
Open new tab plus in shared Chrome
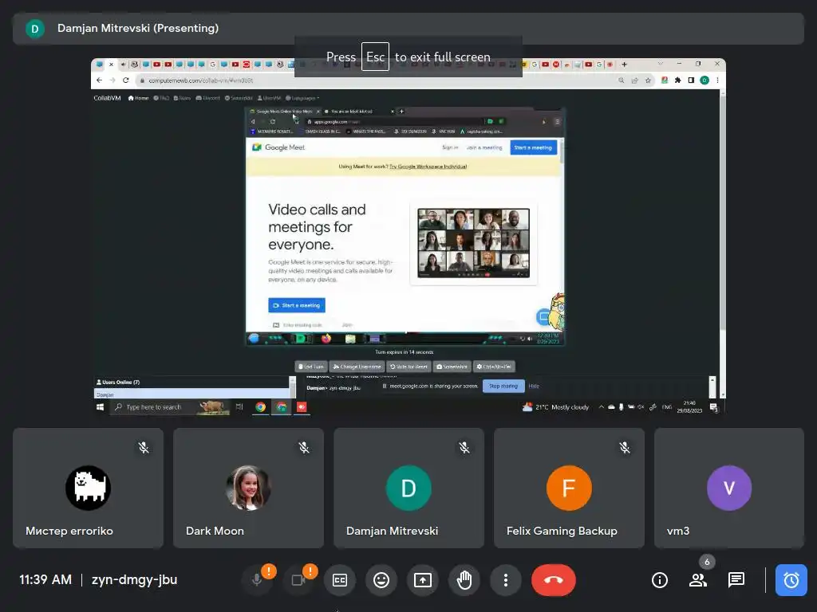[x=624, y=65]
